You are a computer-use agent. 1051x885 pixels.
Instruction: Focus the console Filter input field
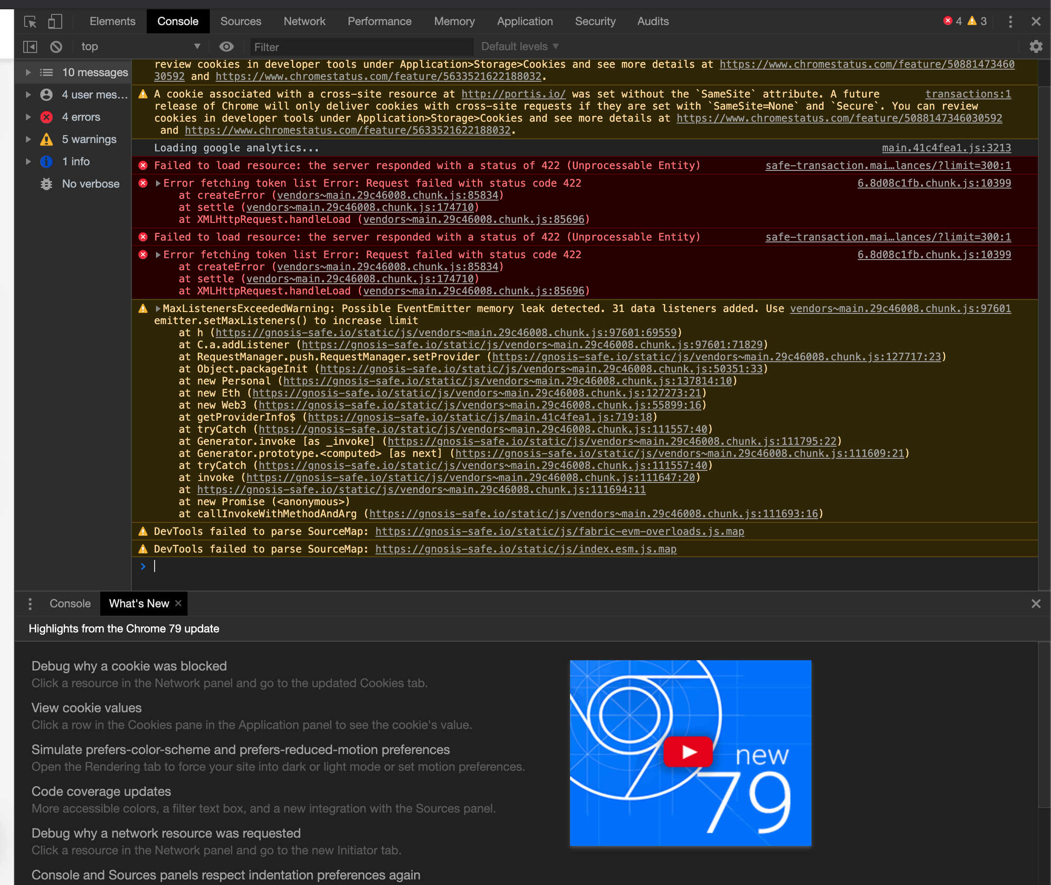point(362,47)
